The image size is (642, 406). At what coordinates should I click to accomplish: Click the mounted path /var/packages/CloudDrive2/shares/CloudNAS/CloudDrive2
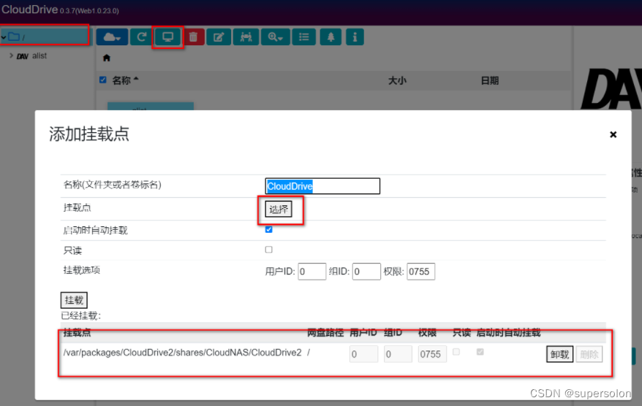(x=183, y=353)
